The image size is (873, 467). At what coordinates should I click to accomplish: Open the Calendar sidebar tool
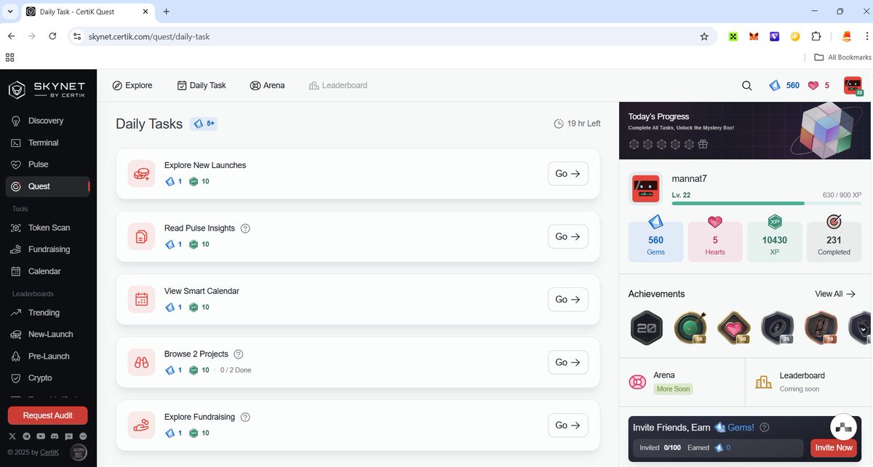[x=44, y=271]
